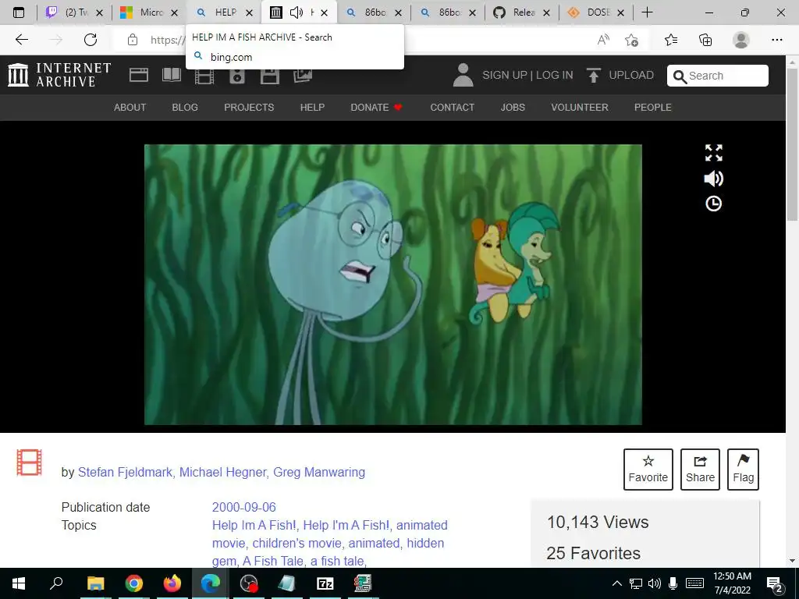Switch to the DOSBox browser tab
799x599 pixels.
click(596, 12)
